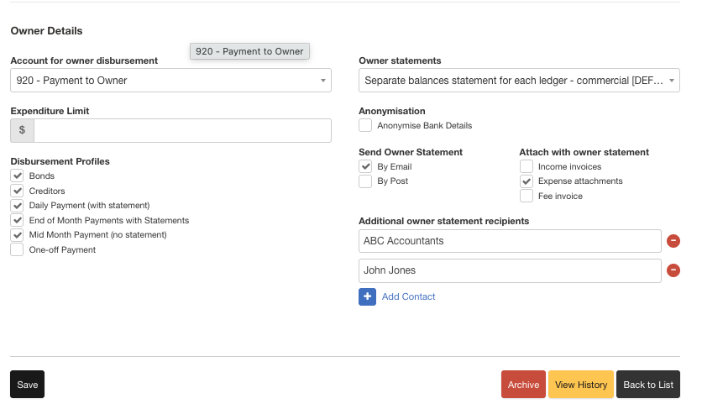This screenshot has height=414, width=702.
Task: Go Back to List
Action: pos(648,385)
